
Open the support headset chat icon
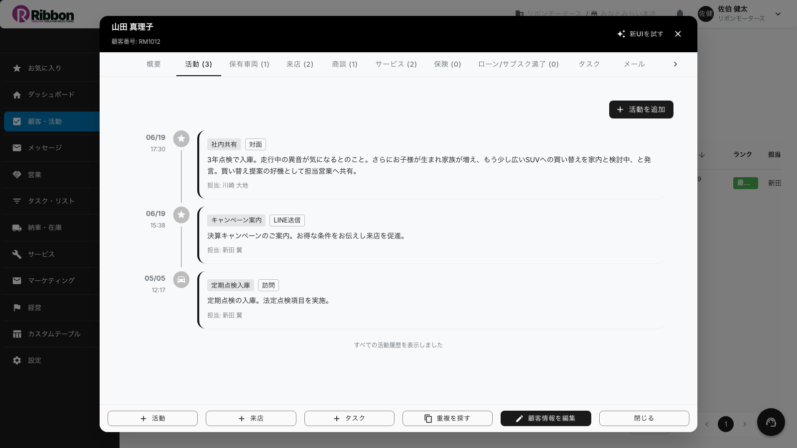tap(771, 422)
